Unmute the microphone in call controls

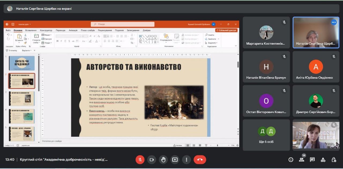(x=140, y=160)
